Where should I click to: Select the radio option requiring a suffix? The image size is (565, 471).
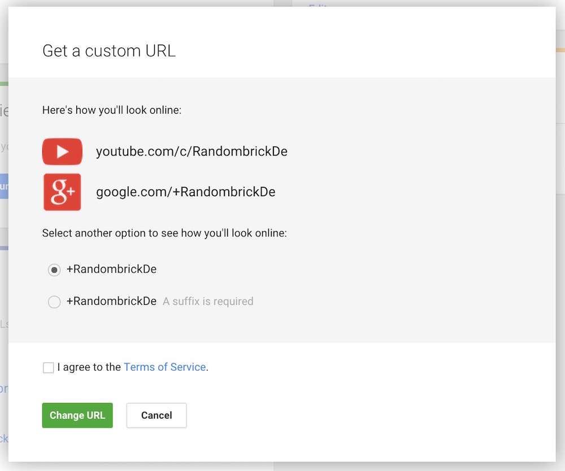click(x=54, y=302)
